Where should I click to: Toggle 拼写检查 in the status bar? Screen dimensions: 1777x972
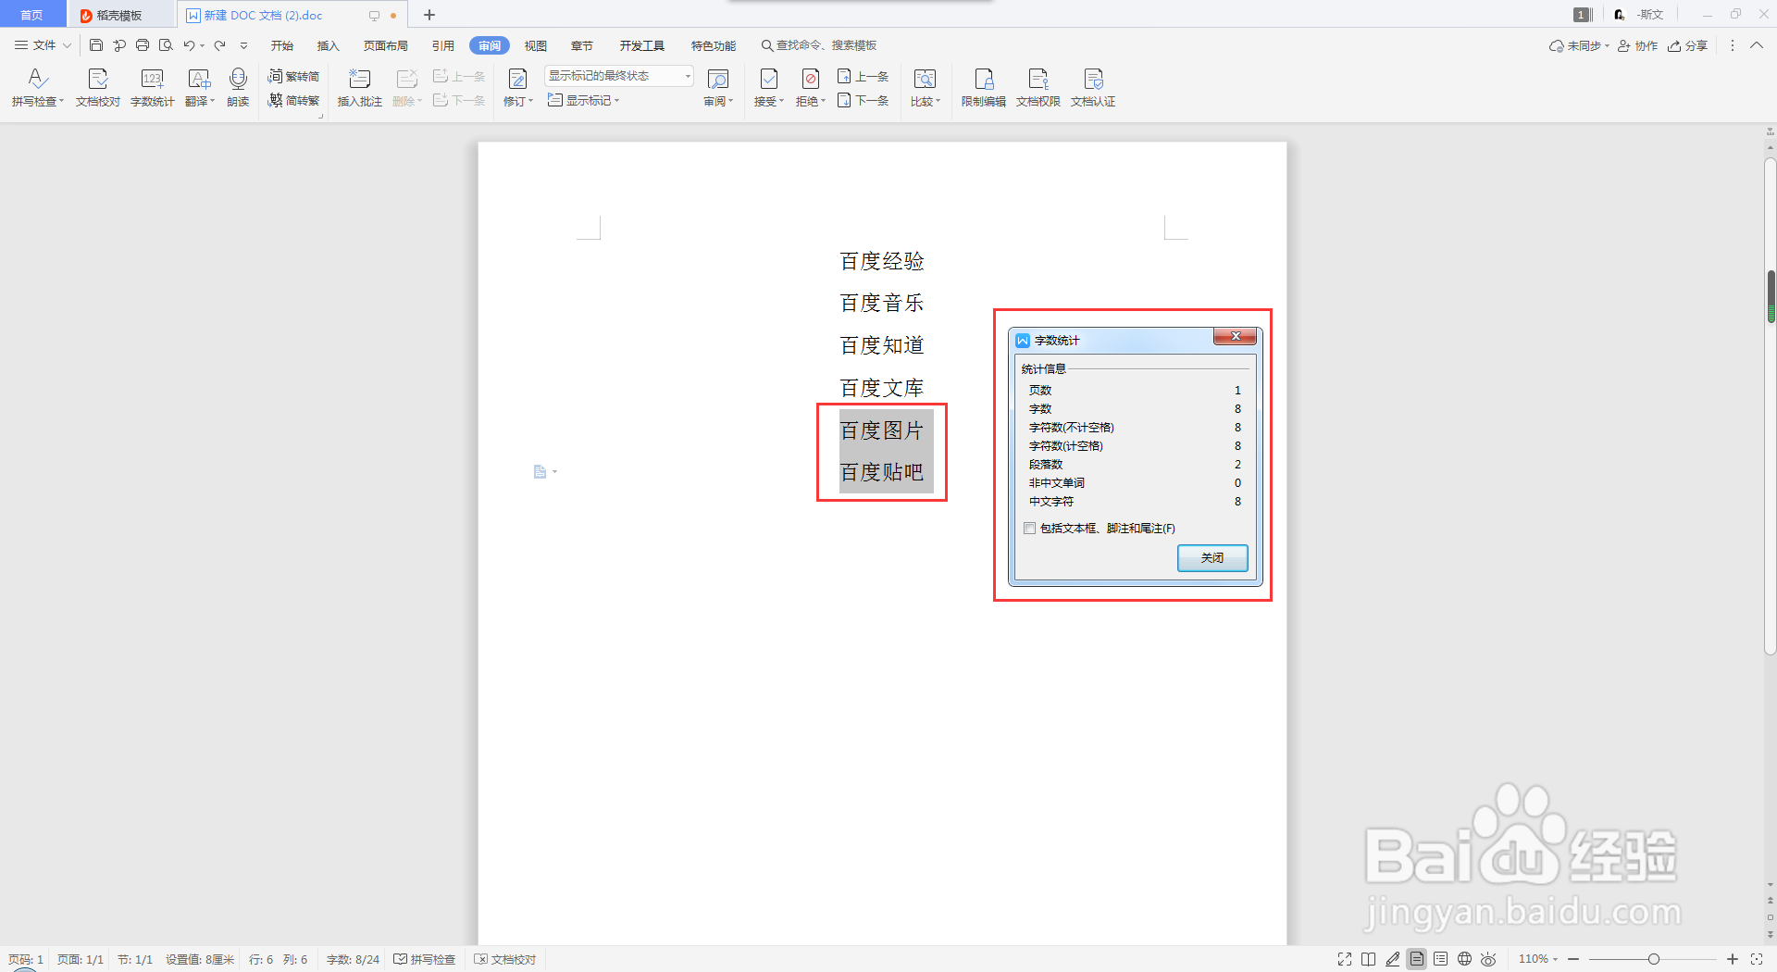pos(425,959)
